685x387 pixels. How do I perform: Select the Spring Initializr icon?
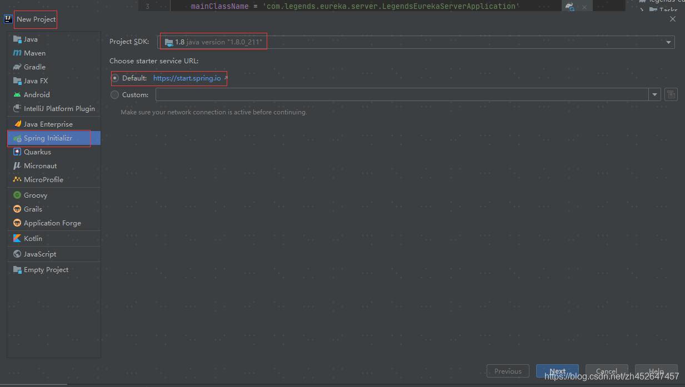17,138
